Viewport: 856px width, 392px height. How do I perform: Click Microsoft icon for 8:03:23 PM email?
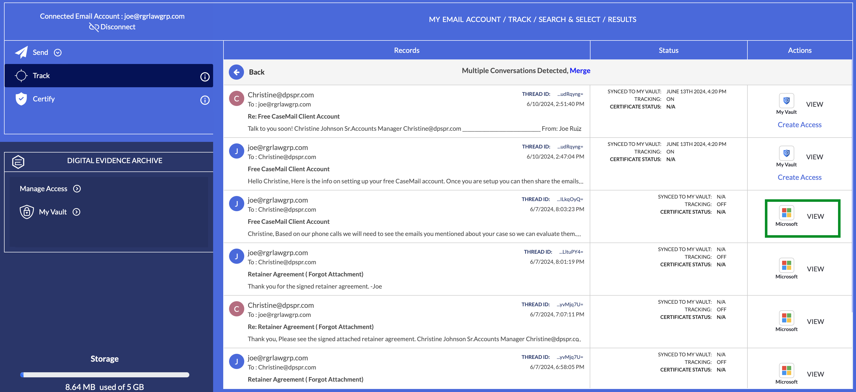point(786,212)
